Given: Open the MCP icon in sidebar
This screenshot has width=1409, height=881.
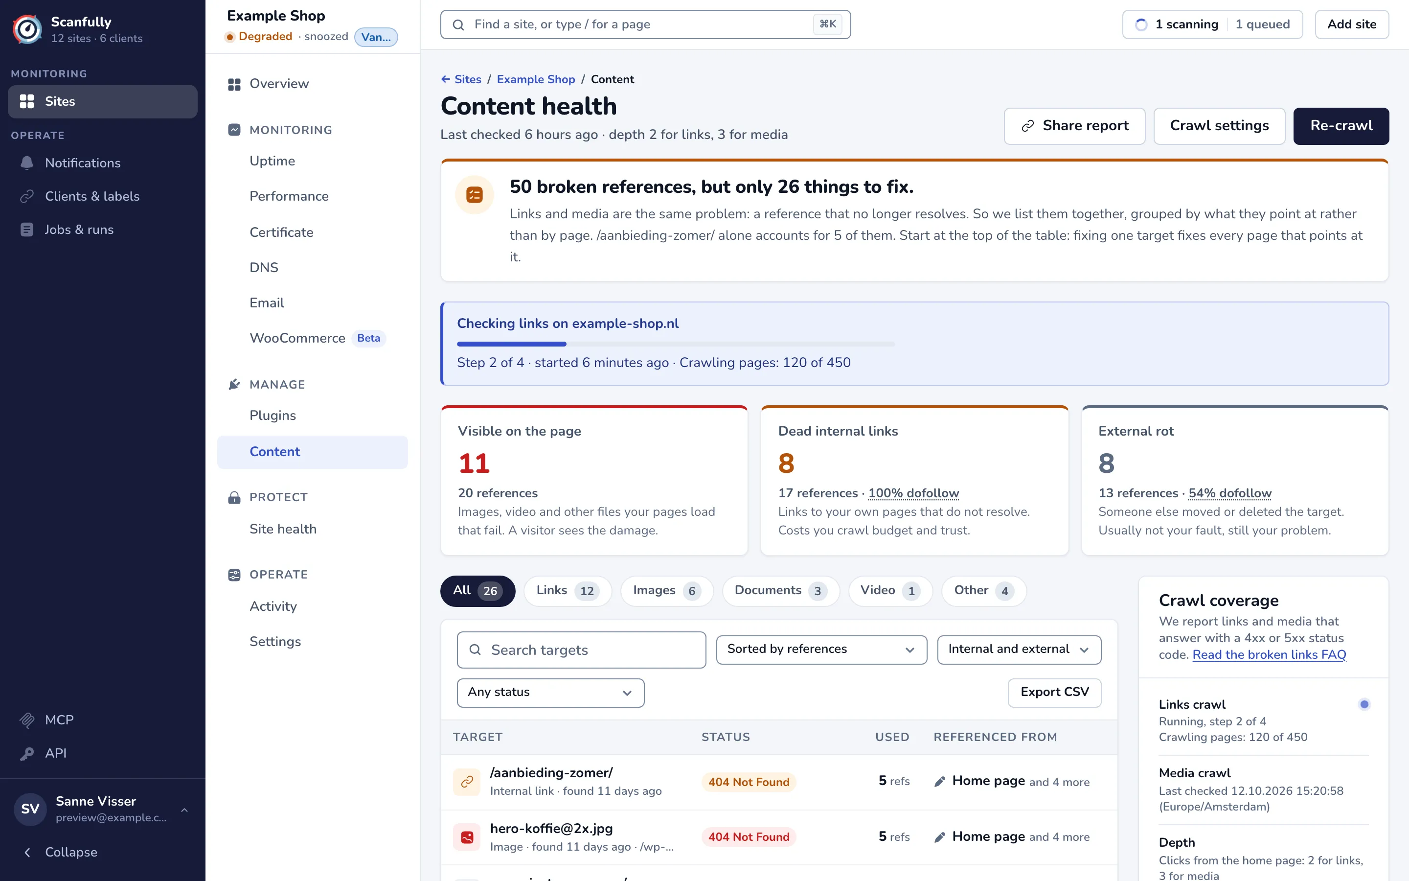Looking at the screenshot, I should (x=27, y=720).
